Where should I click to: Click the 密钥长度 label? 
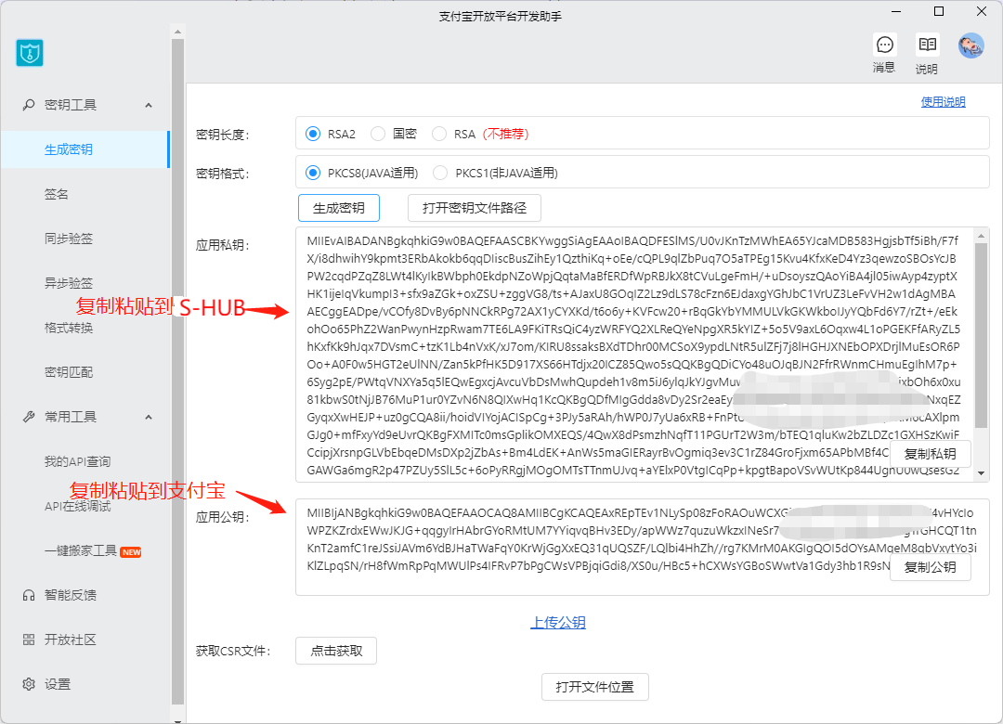pyautogui.click(x=222, y=135)
